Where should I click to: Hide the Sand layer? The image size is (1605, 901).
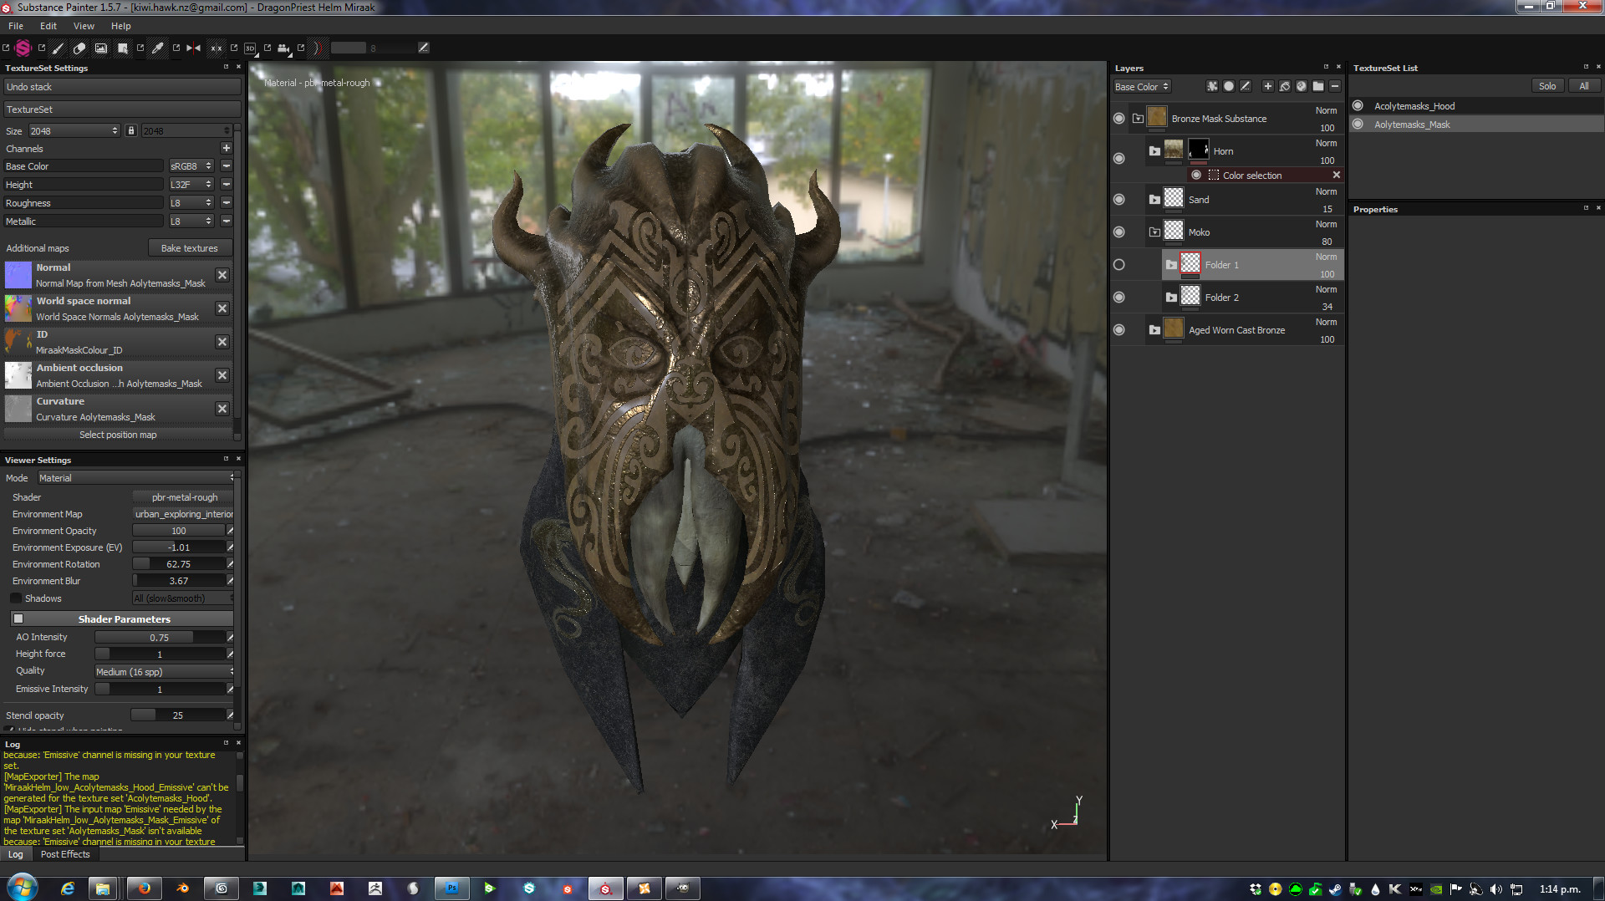click(x=1118, y=200)
